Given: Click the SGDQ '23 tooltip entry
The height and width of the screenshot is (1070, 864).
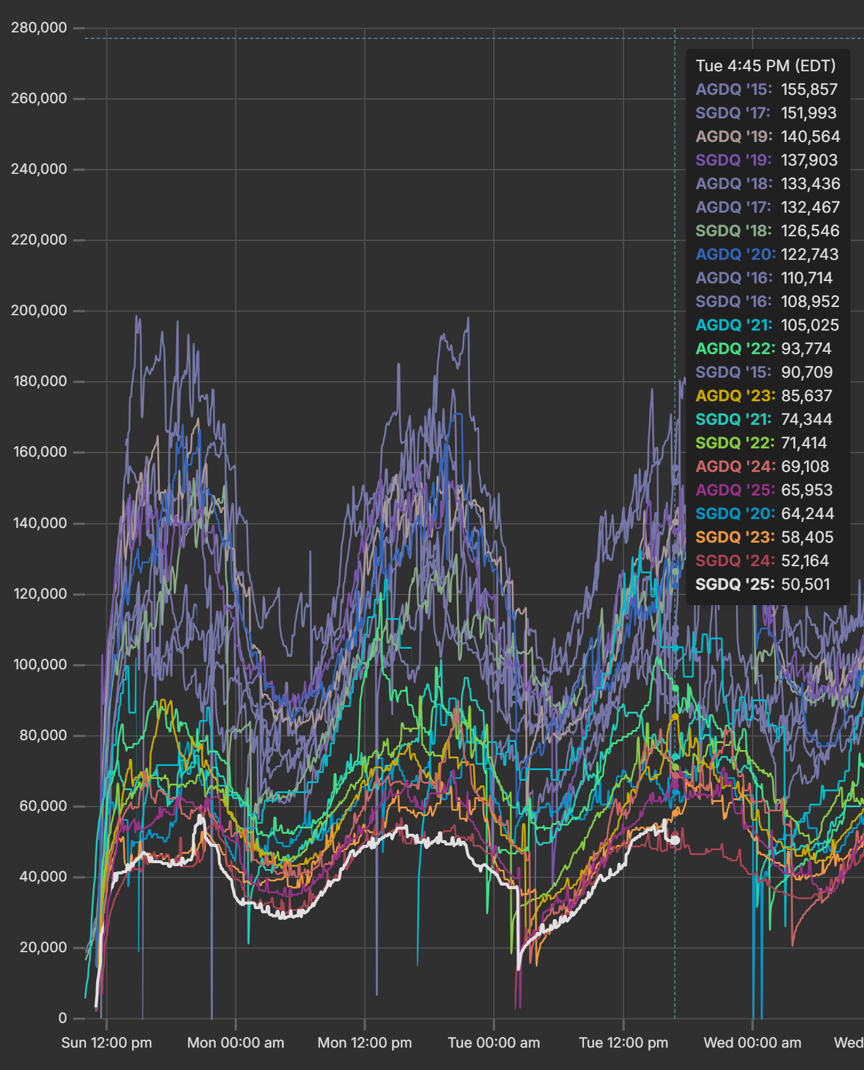Looking at the screenshot, I should coord(765,537).
